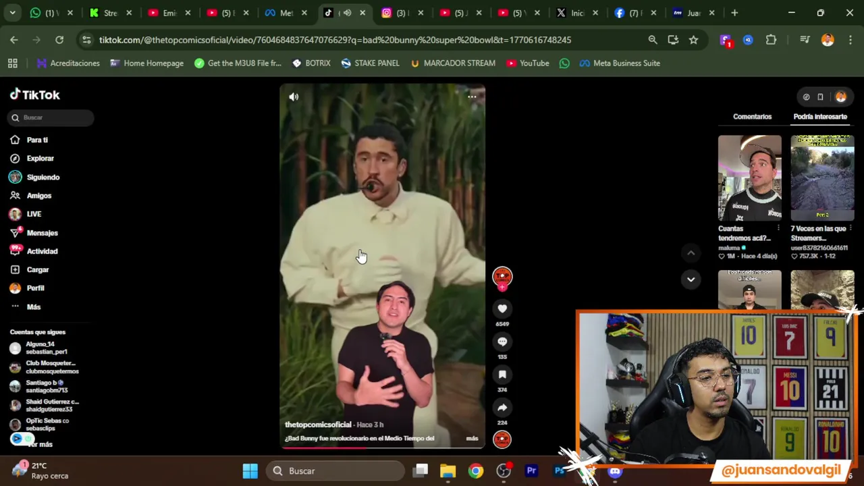This screenshot has height=486, width=864.
Task: Open the spinning music disc icon
Action: pos(502,439)
